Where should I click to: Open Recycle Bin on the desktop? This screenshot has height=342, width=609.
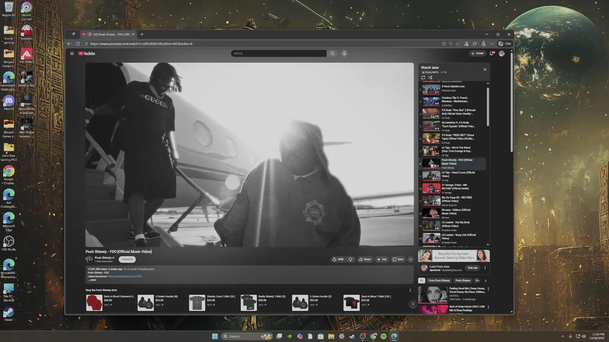pyautogui.click(x=9, y=9)
